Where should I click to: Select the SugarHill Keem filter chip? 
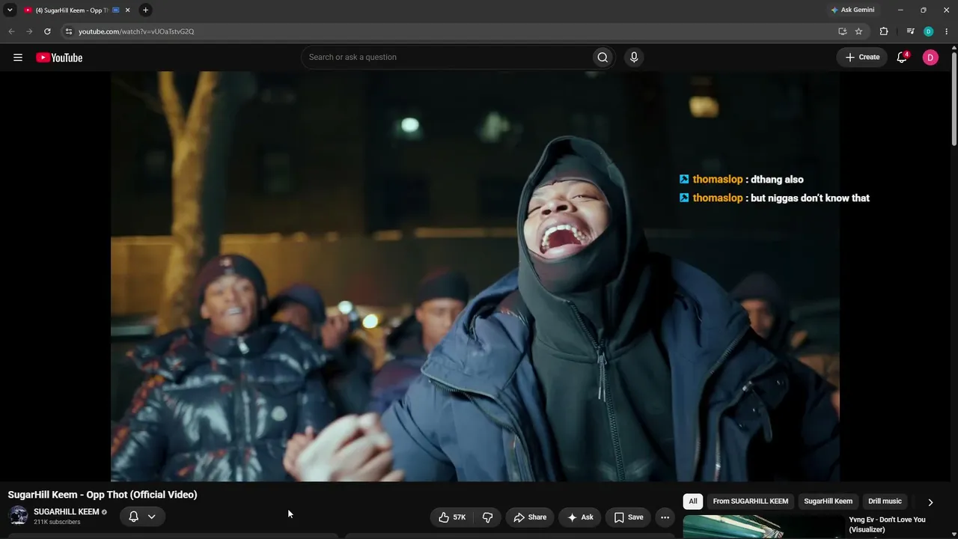point(828,502)
